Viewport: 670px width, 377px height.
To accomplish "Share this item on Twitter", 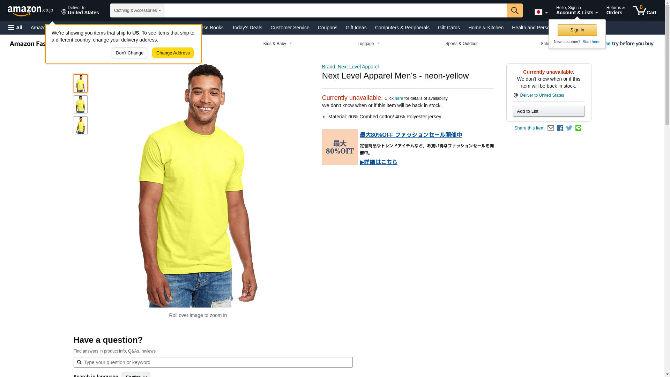I will pyautogui.click(x=569, y=128).
